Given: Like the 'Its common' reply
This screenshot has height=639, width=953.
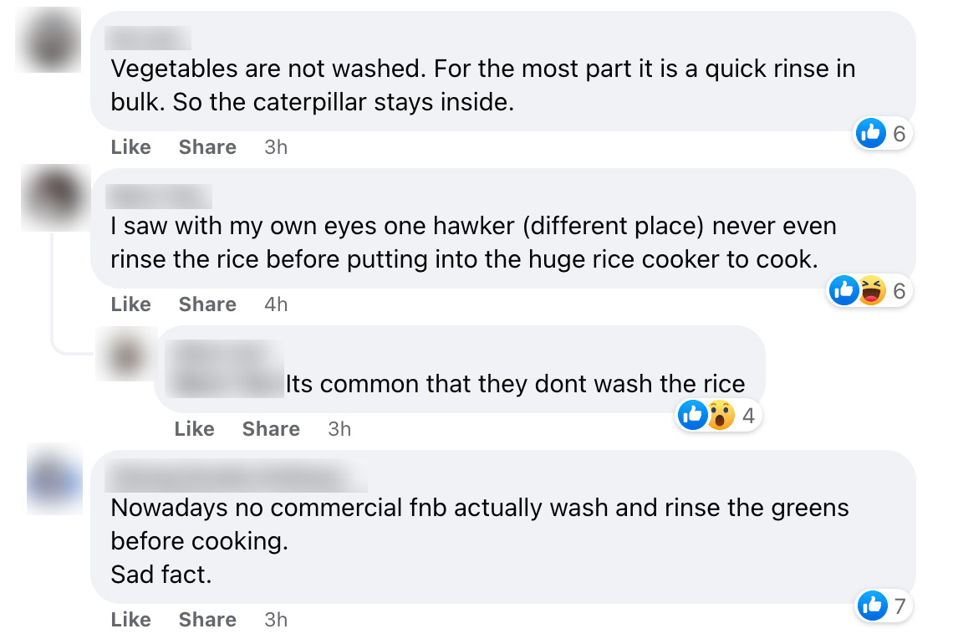Looking at the screenshot, I should (x=194, y=429).
